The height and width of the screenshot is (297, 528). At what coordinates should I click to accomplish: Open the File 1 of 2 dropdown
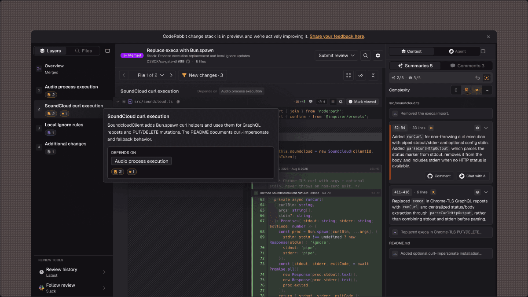151,75
